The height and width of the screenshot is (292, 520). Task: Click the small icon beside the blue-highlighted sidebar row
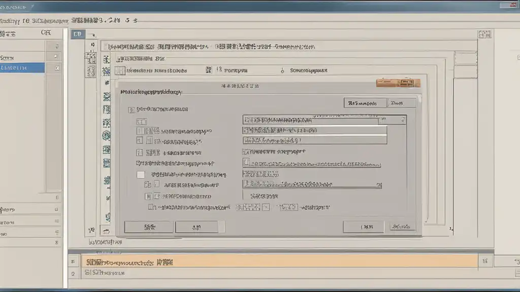tap(57, 67)
